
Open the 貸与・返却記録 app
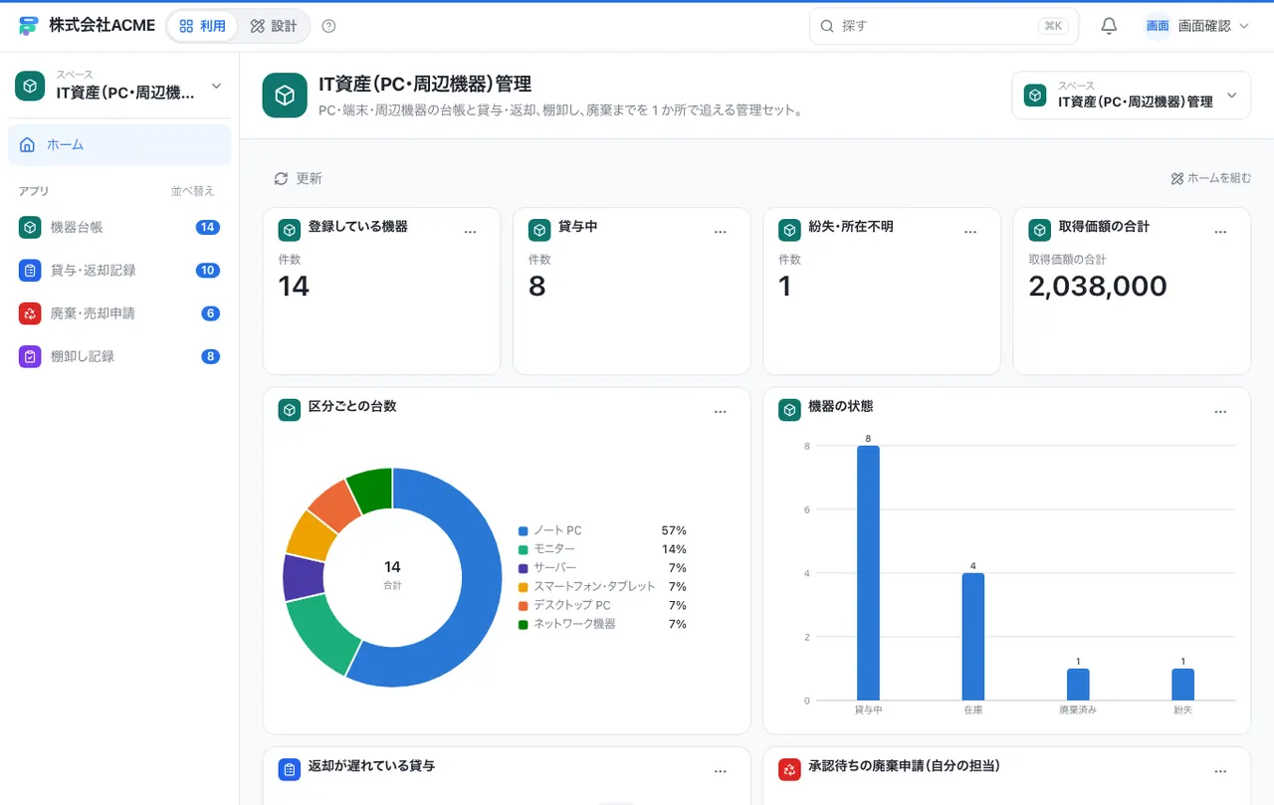(x=119, y=270)
